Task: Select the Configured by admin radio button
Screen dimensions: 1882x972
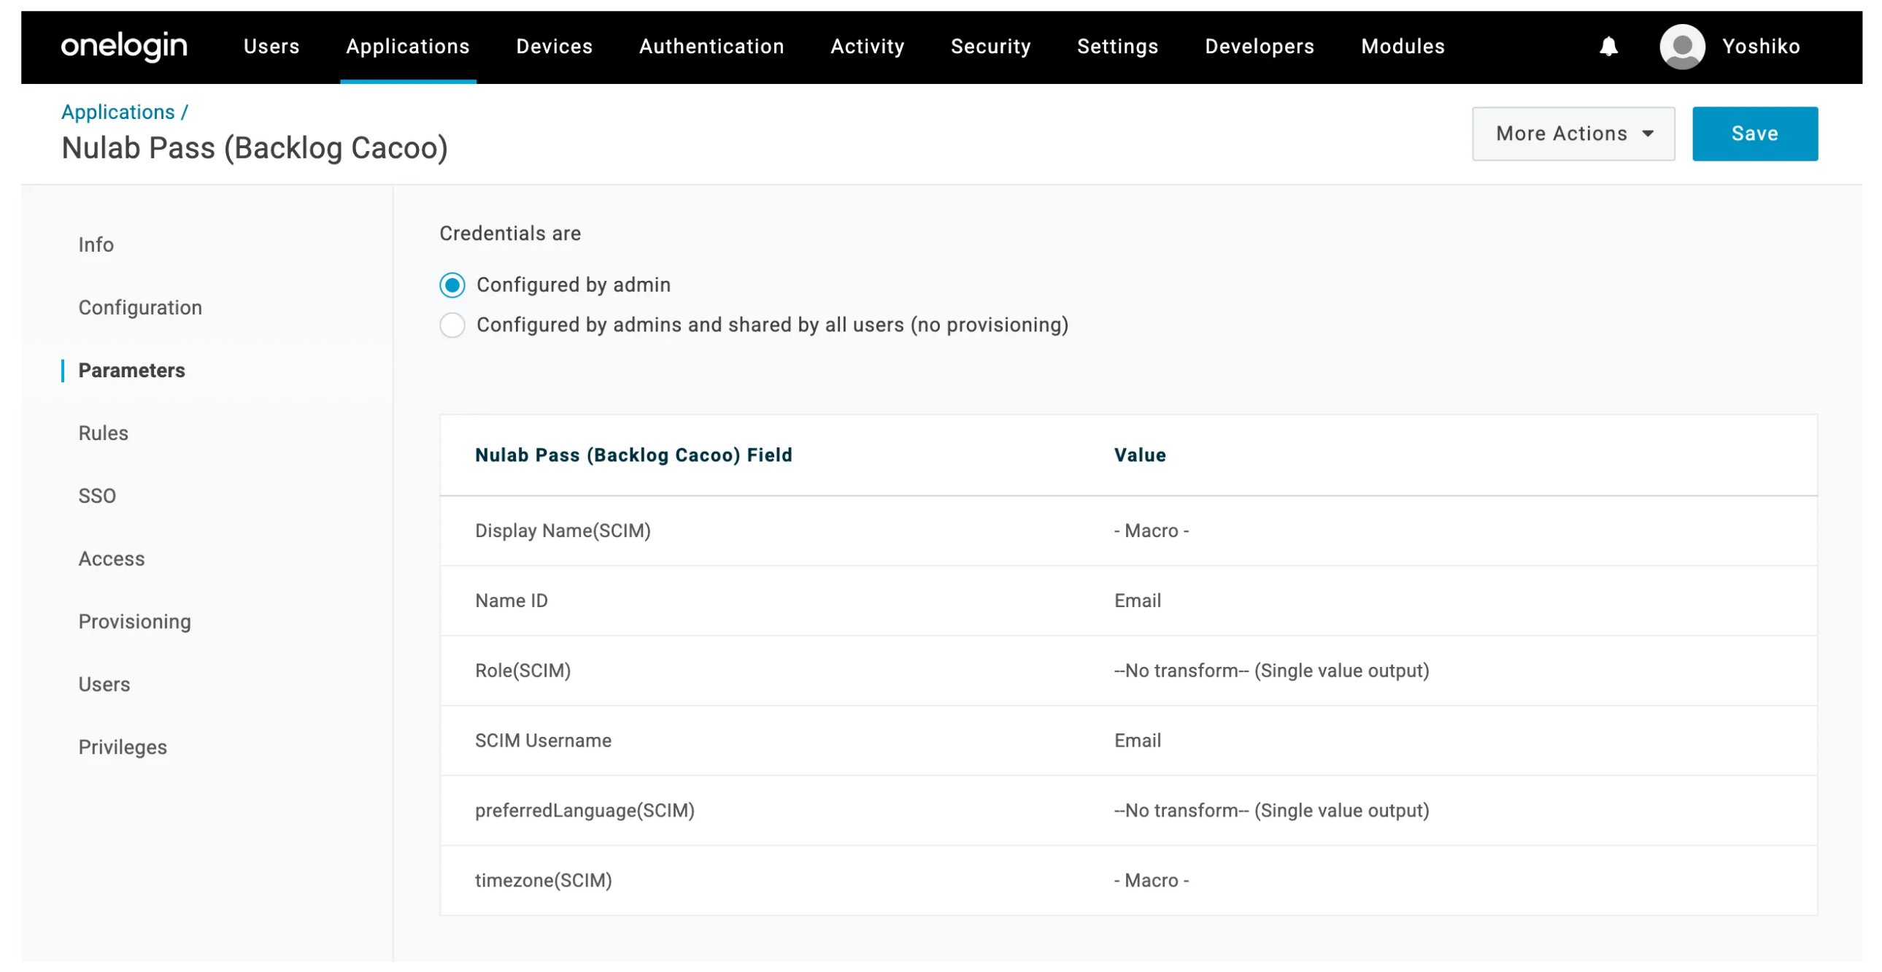Action: pyautogui.click(x=452, y=285)
